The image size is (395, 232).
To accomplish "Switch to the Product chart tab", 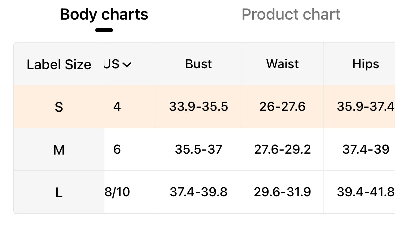I will click(x=291, y=14).
